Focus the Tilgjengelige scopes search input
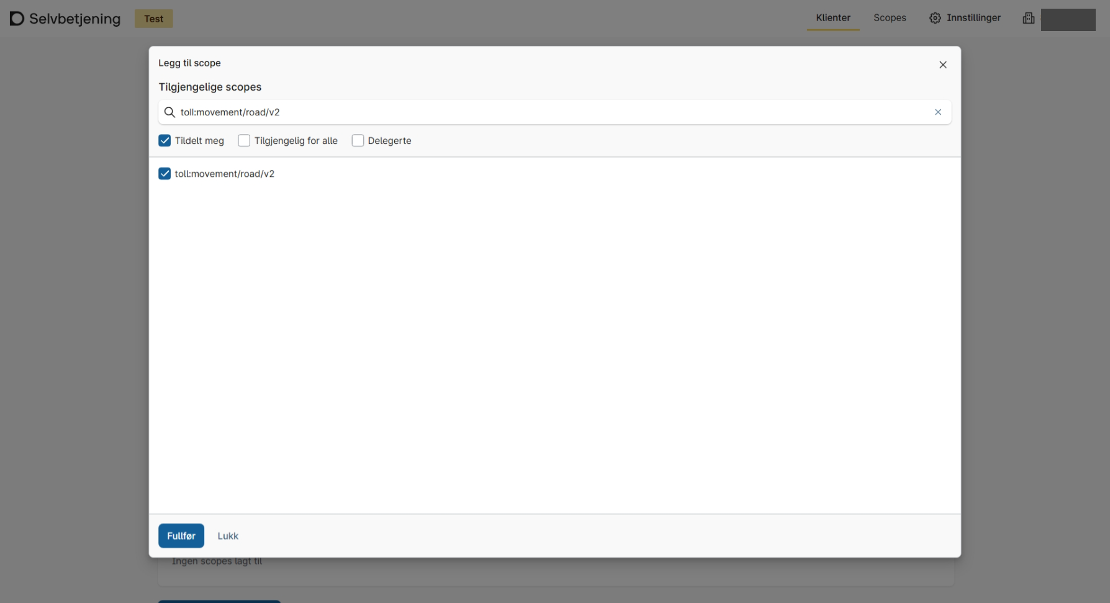Viewport: 1110px width, 603px height. tap(546, 112)
